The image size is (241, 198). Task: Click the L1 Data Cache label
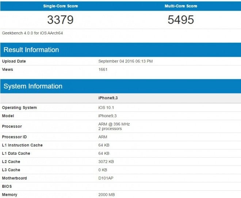[x=16, y=153]
